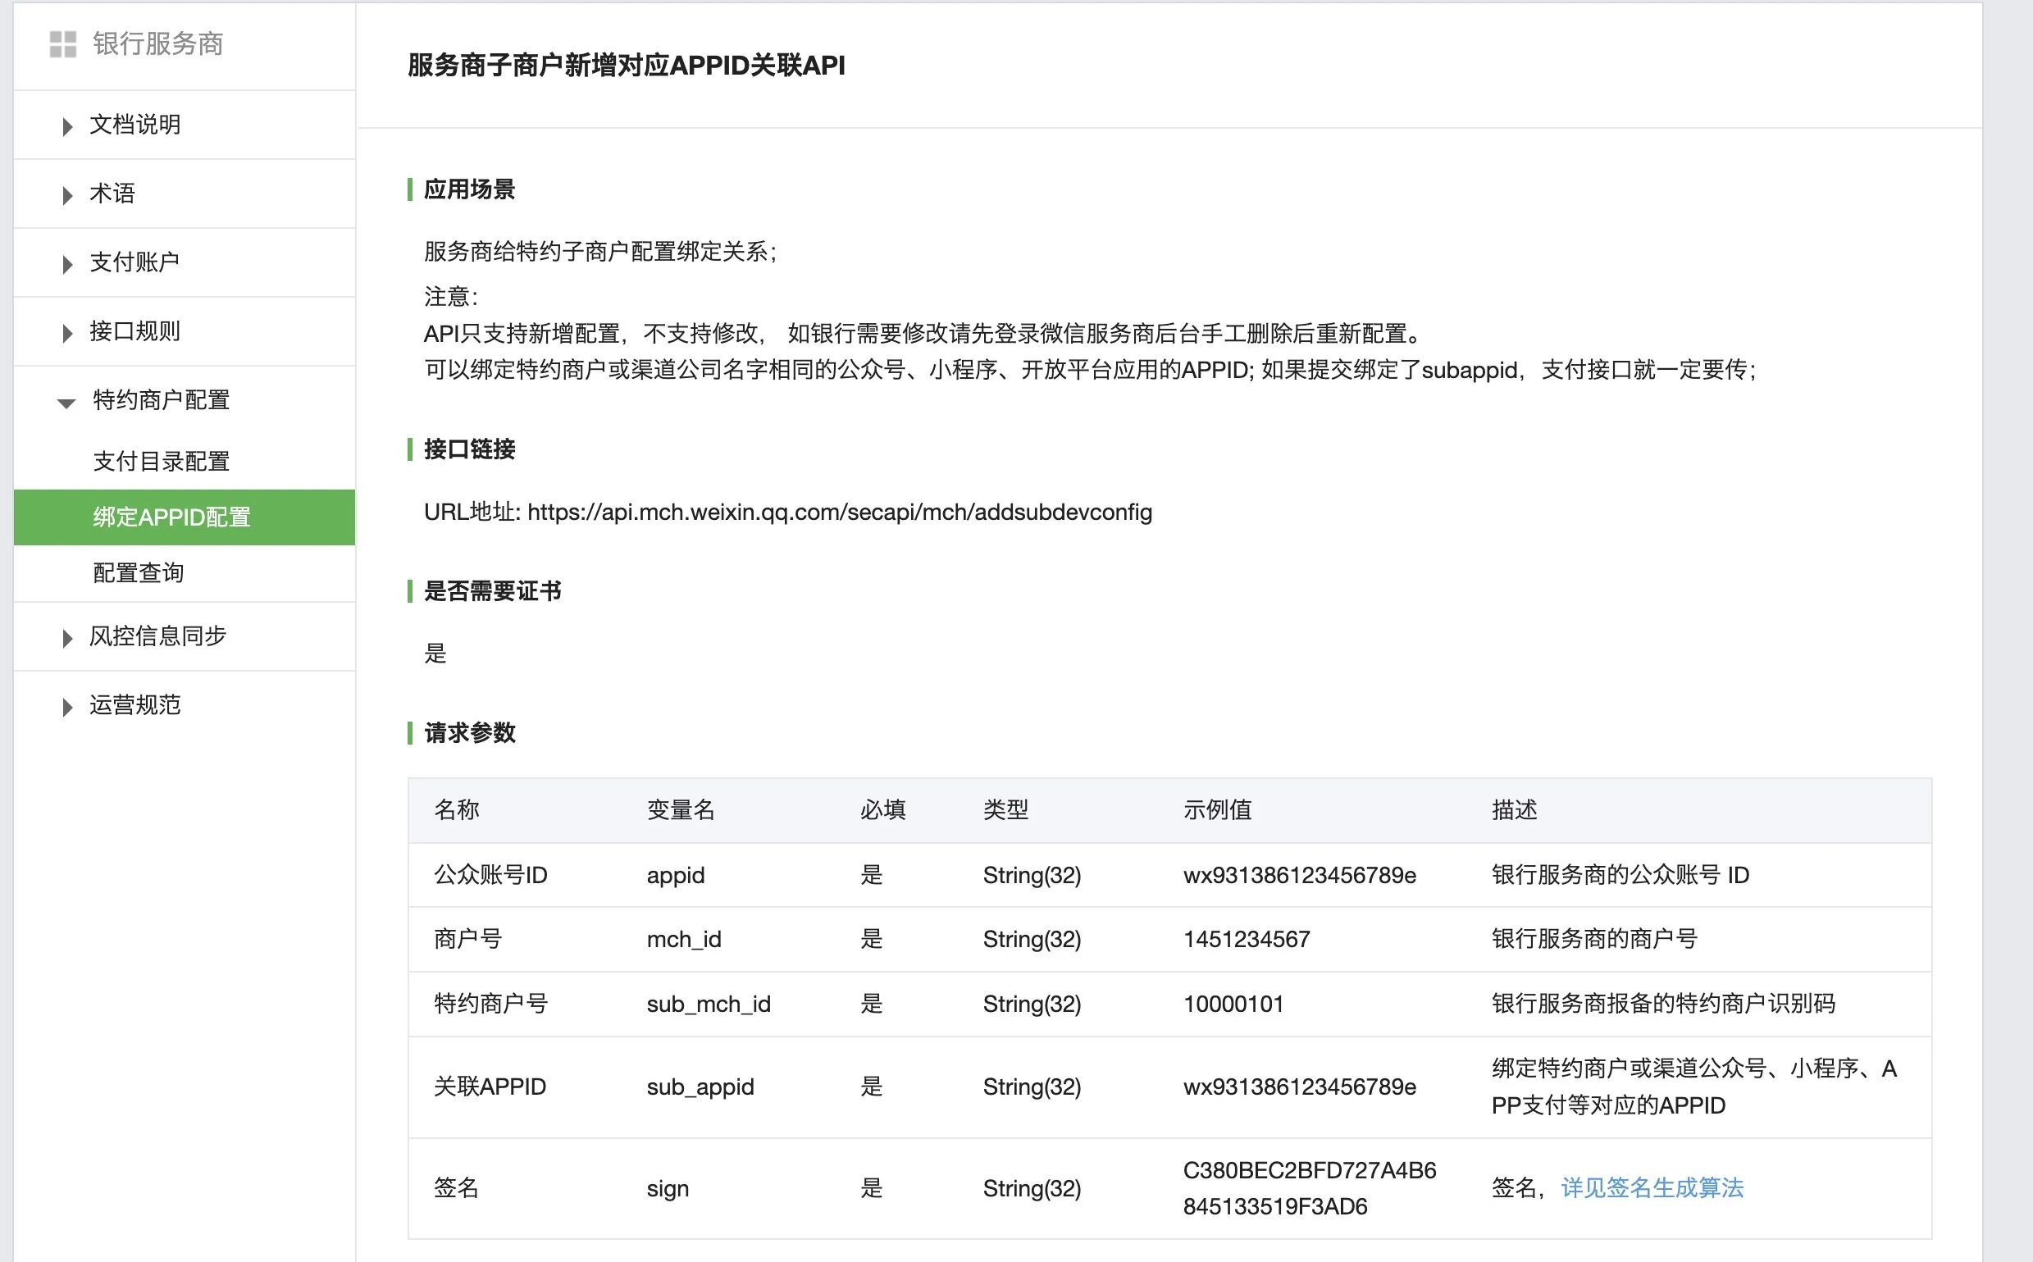
Task: Click the grid icon beside 银行服务商
Action: click(62, 44)
